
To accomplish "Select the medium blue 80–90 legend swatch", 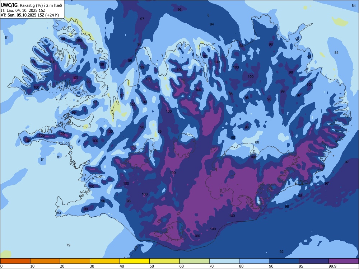I will click(x=254, y=261).
